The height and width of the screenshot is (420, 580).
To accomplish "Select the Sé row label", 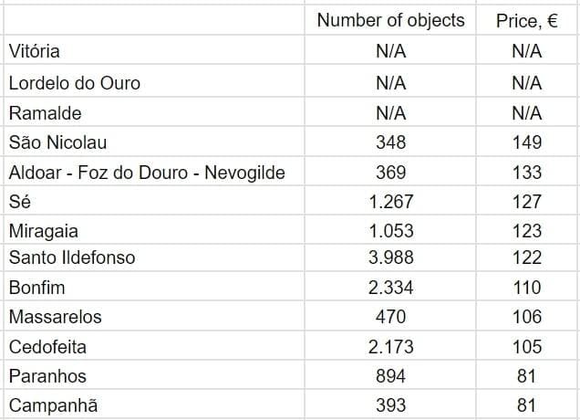I will click(x=20, y=202).
